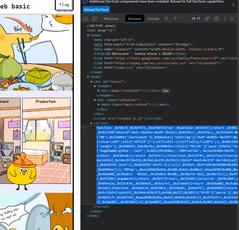Select the title JS Obfuscate node

click(x=140, y=54)
